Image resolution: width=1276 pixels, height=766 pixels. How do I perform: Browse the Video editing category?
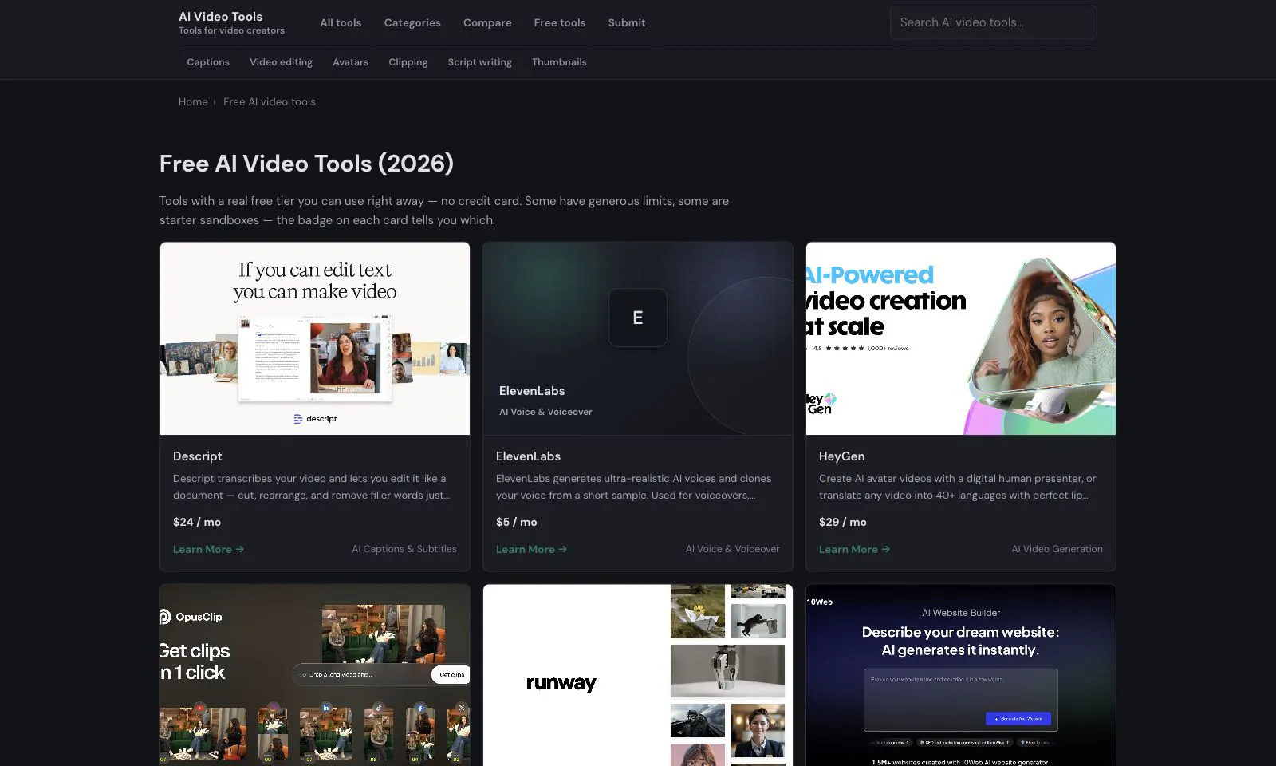point(281,62)
